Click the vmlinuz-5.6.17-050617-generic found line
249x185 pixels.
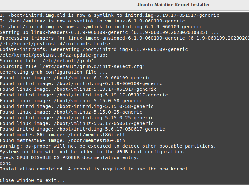(77, 123)
